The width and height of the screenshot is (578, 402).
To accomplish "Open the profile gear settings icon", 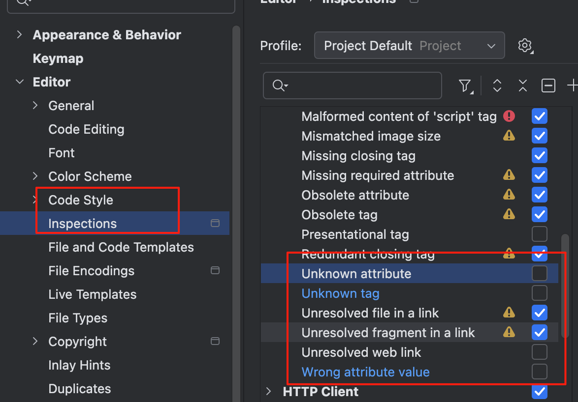I will click(x=525, y=46).
